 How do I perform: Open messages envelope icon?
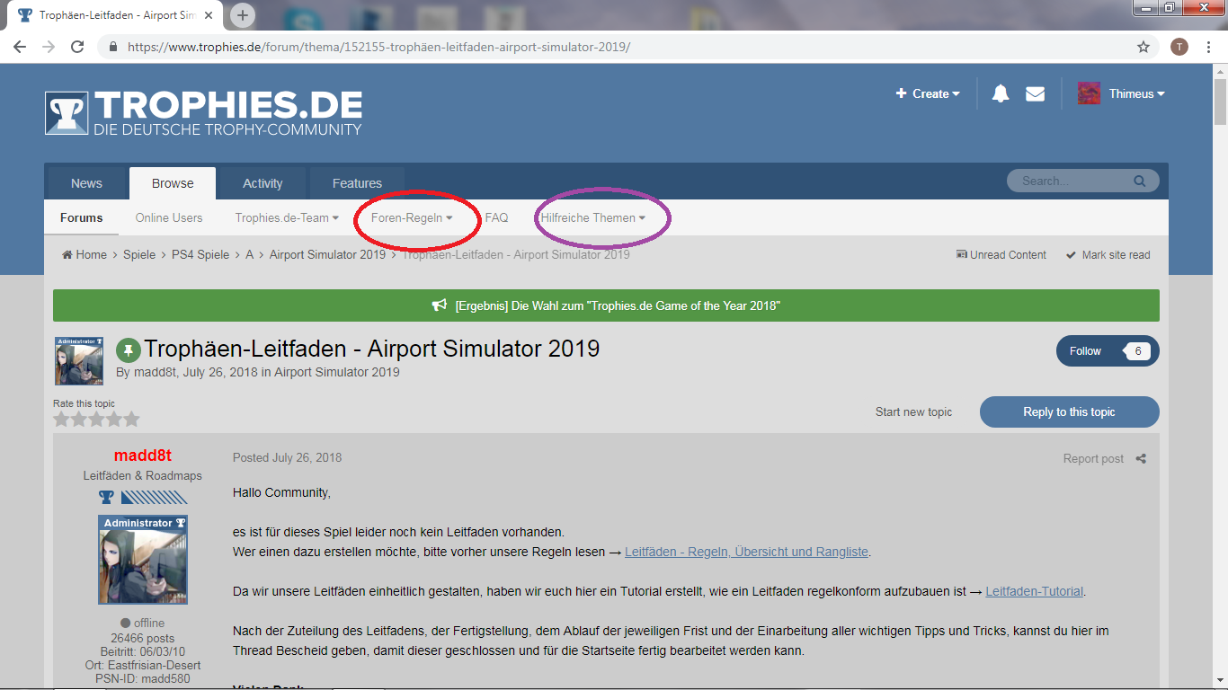click(x=1035, y=93)
